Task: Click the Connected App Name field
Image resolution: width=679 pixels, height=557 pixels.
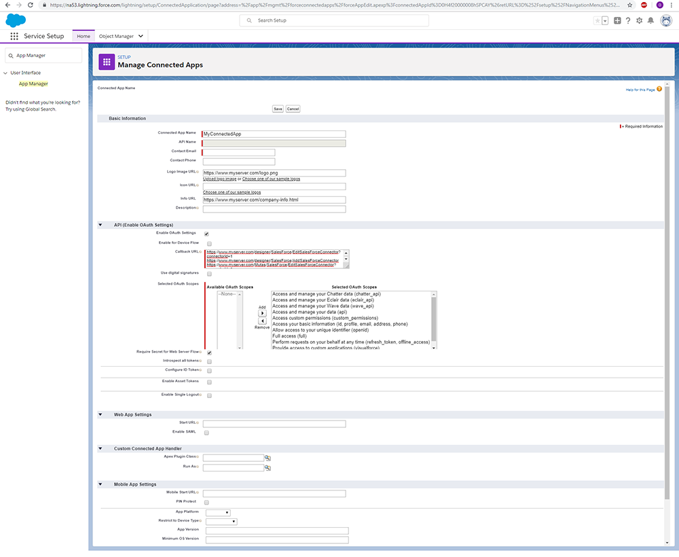Action: [274, 134]
